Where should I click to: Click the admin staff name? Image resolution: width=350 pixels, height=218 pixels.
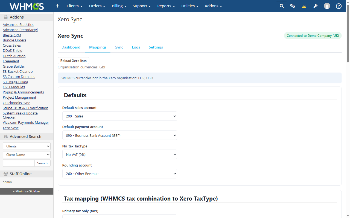pos(7,182)
